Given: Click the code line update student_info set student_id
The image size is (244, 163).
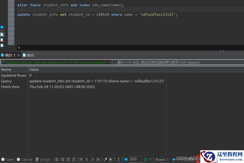Looking at the screenshot, I should (97, 15).
